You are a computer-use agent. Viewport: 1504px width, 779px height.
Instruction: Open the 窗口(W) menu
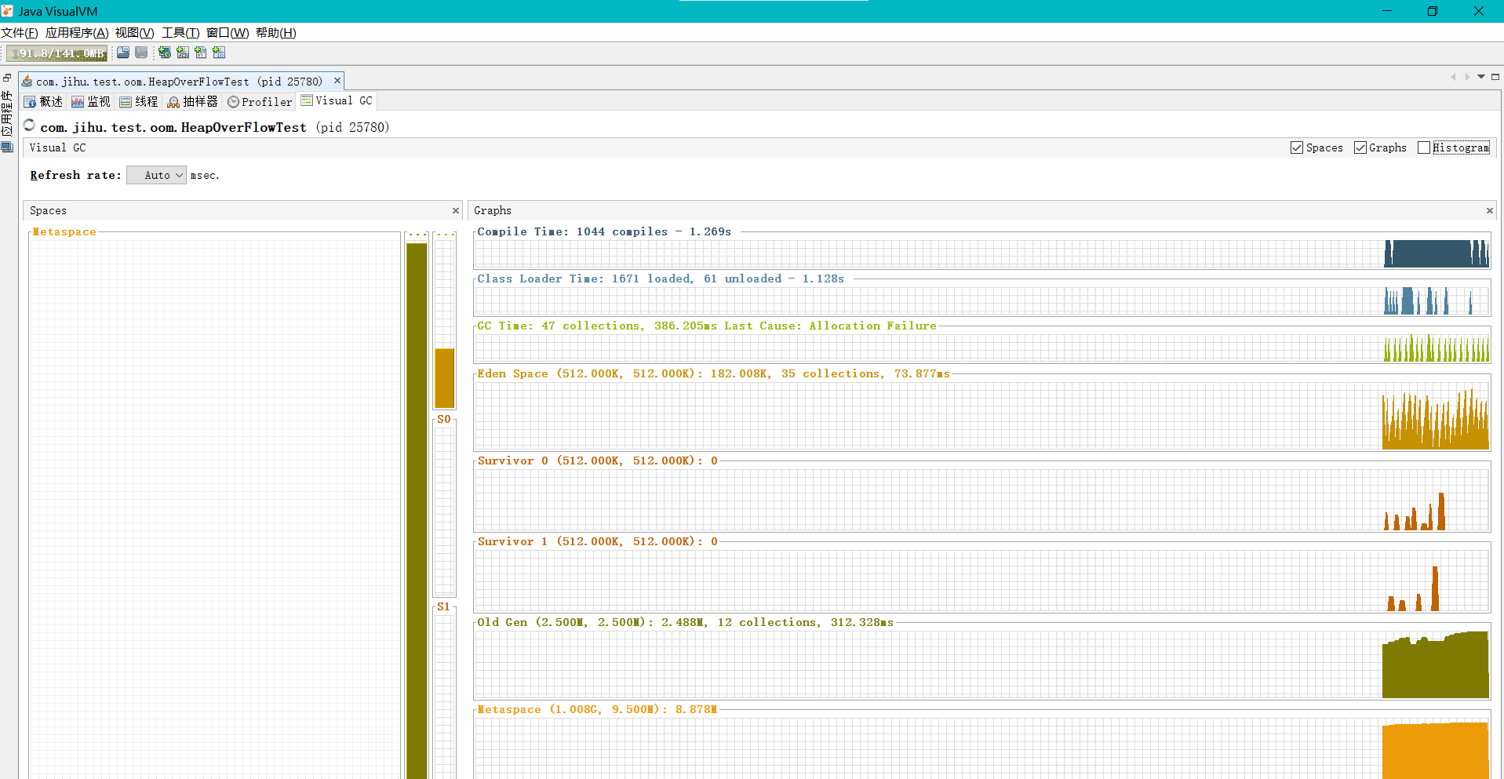click(228, 32)
